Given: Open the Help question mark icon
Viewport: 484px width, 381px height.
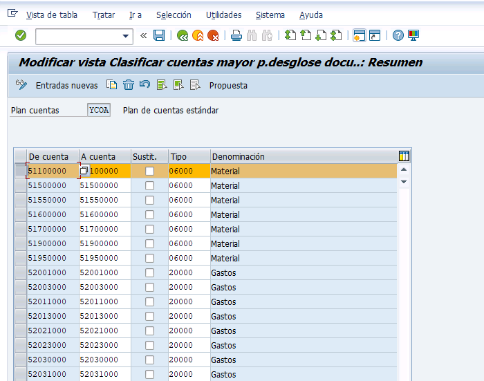Looking at the screenshot, I should [x=398, y=35].
